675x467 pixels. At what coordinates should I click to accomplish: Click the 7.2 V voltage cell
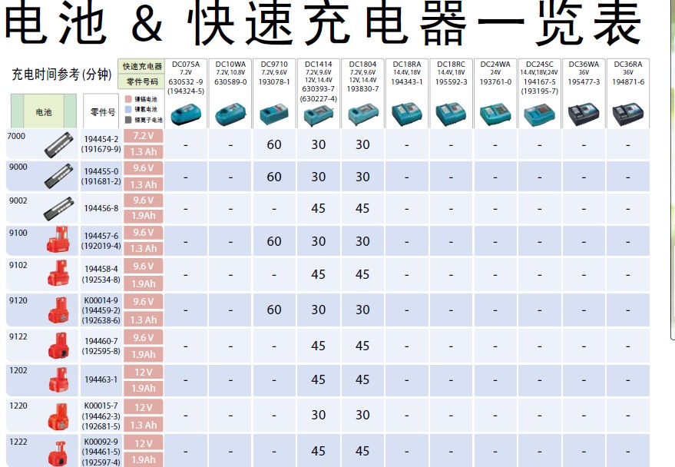click(x=144, y=136)
